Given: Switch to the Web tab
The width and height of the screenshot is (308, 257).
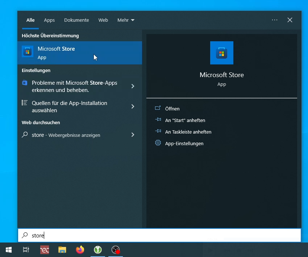Looking at the screenshot, I should click(103, 20).
